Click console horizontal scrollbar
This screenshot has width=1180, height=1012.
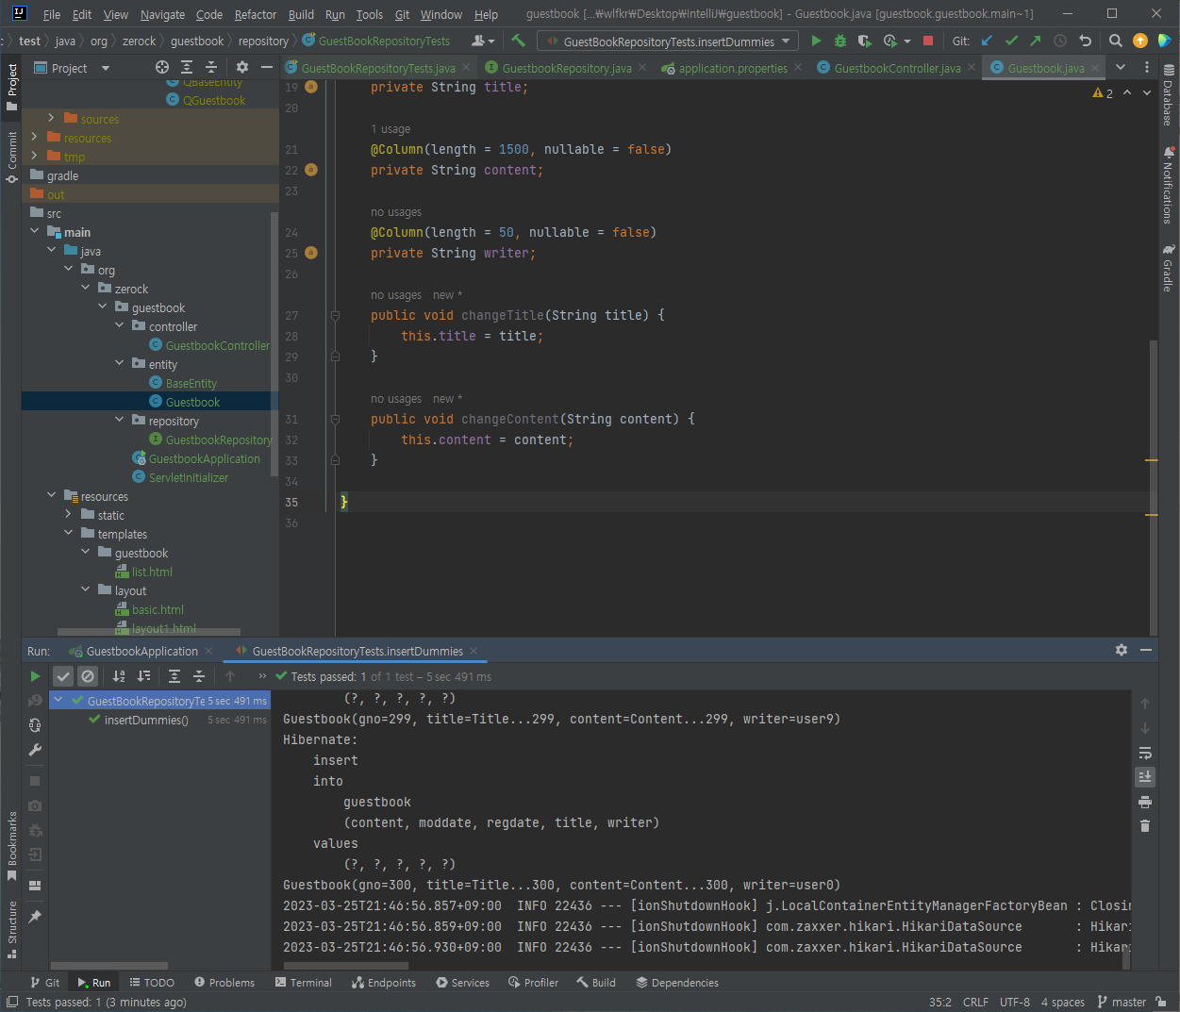coord(344,965)
